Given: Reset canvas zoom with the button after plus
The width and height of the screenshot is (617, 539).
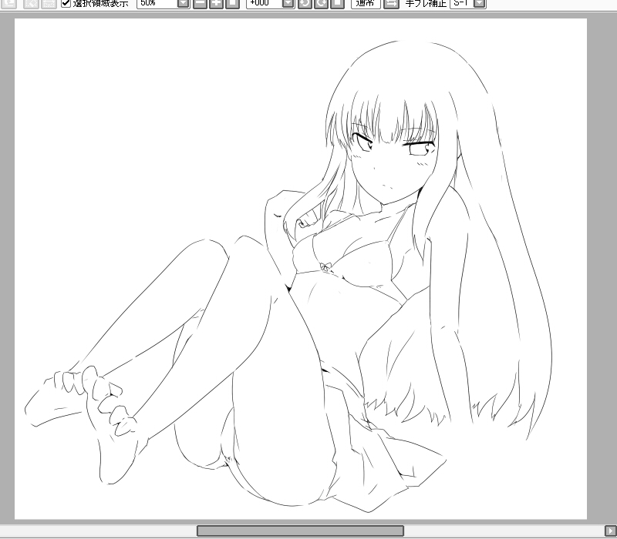Looking at the screenshot, I should [232, 3].
